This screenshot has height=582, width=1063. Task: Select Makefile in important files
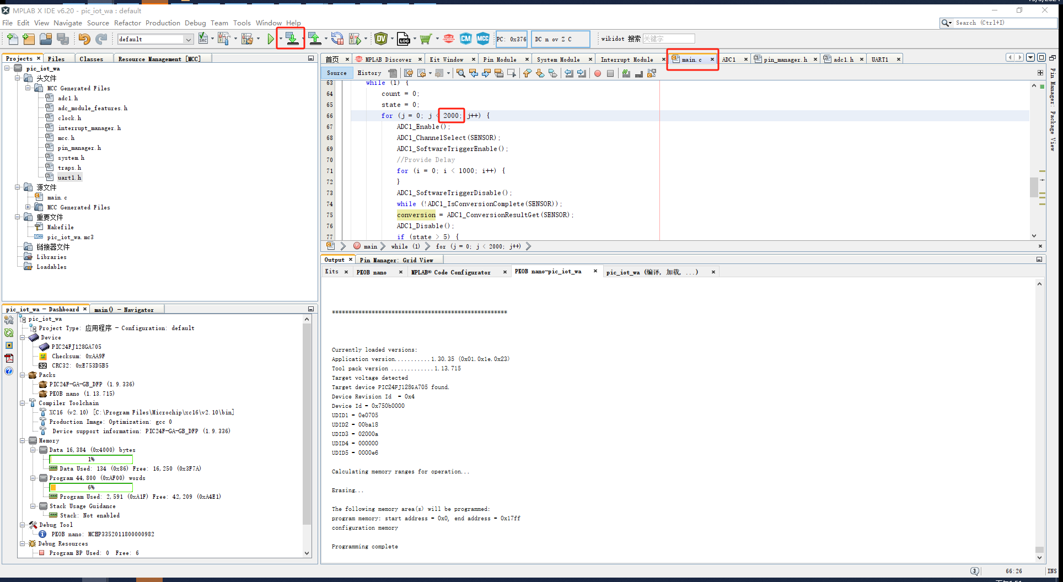(60, 227)
